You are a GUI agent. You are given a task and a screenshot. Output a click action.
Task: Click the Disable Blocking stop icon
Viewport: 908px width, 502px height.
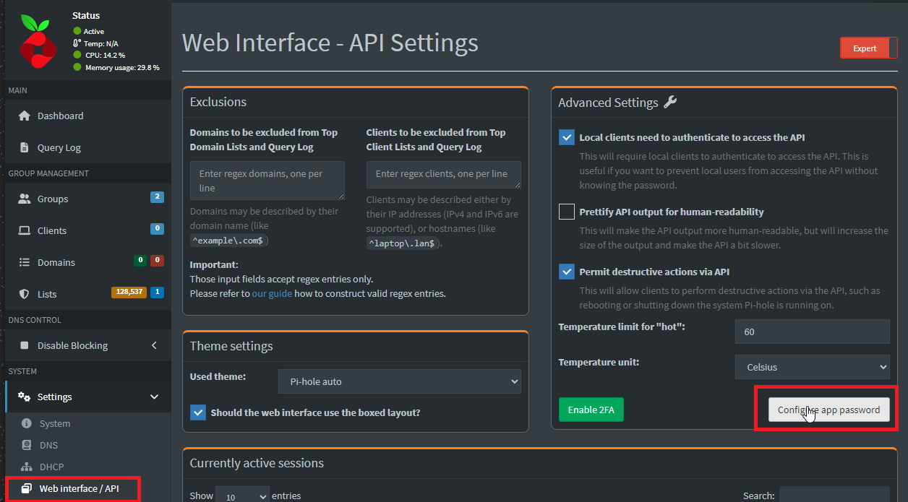pos(25,345)
